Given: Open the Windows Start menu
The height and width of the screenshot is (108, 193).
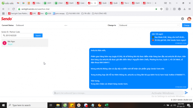Looking at the screenshot, I should coord(3,105).
